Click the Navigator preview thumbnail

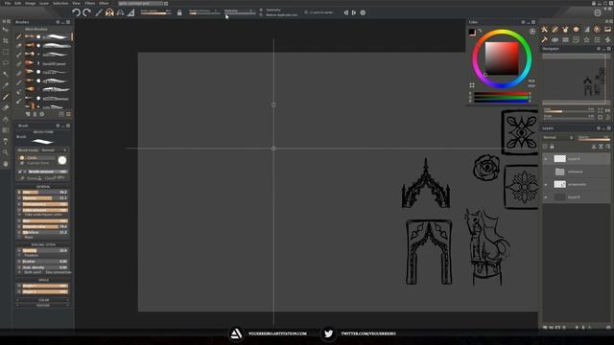click(x=576, y=80)
